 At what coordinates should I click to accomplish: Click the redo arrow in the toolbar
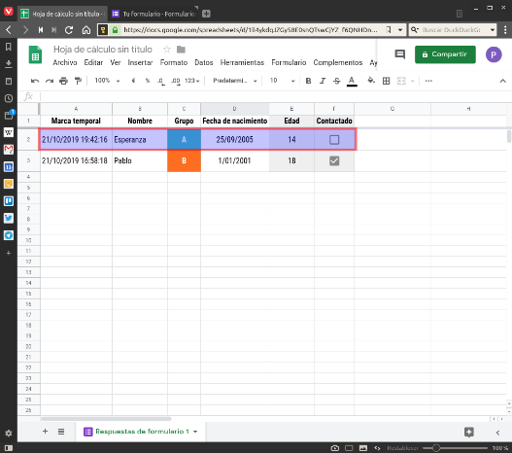50,81
